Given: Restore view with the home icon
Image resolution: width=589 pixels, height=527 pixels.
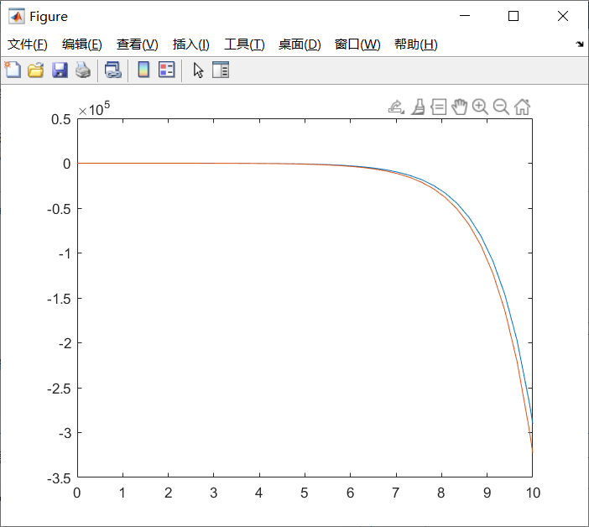Looking at the screenshot, I should pos(522,107).
